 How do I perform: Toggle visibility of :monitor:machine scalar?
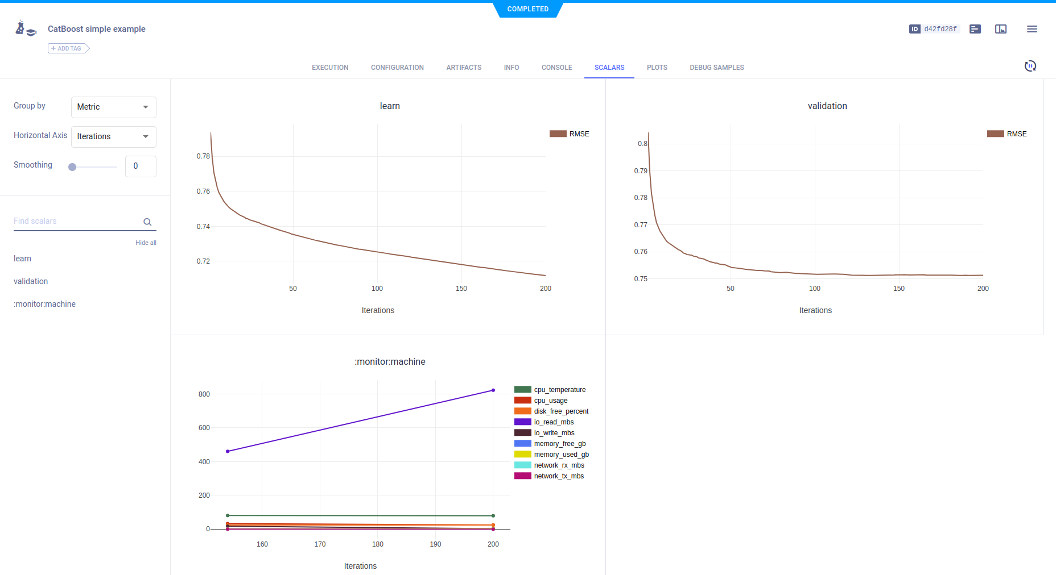pos(45,304)
